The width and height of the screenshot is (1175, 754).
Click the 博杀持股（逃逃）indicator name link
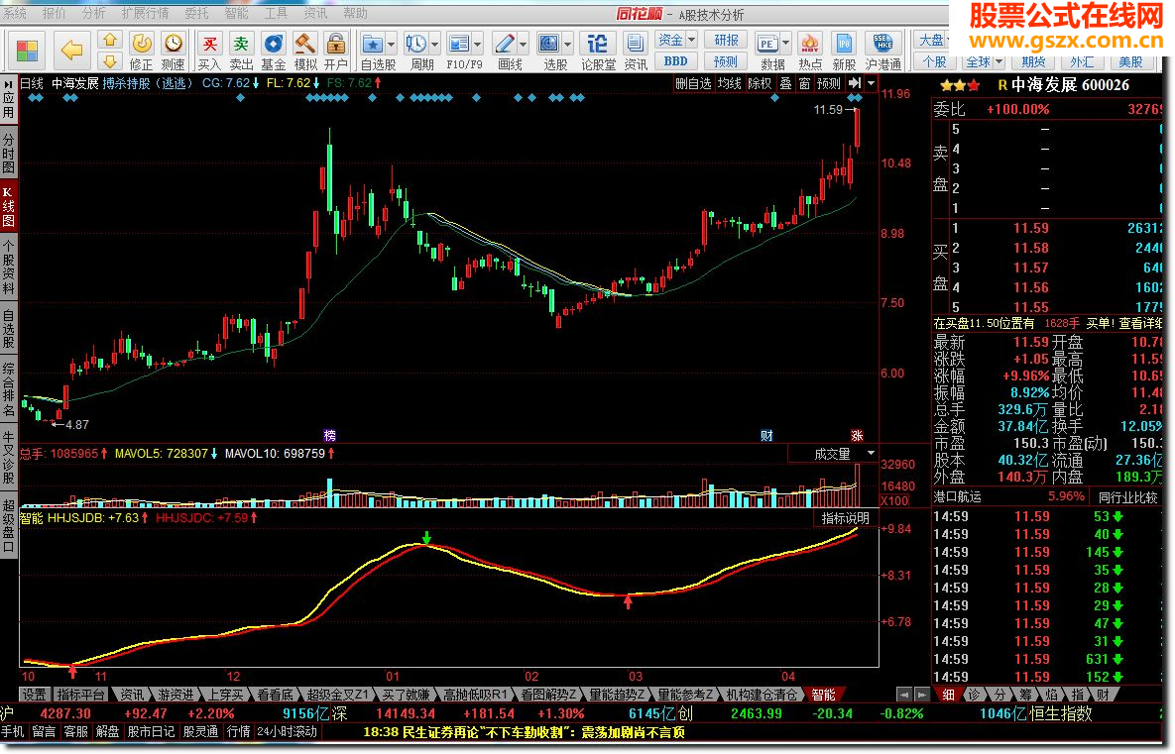148,83
